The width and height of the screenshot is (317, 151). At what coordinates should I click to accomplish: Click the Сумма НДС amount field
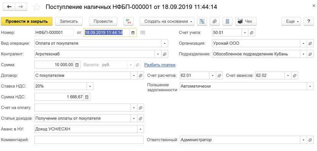coord(59,97)
